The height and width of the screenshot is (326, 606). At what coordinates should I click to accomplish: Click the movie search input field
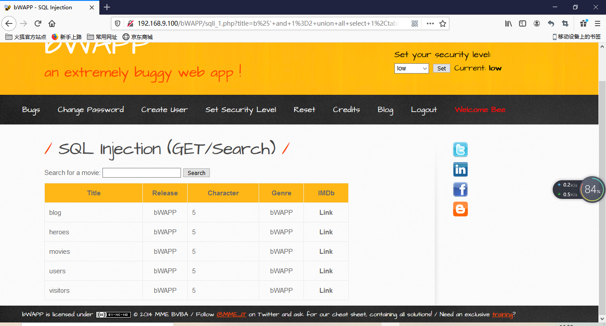142,172
